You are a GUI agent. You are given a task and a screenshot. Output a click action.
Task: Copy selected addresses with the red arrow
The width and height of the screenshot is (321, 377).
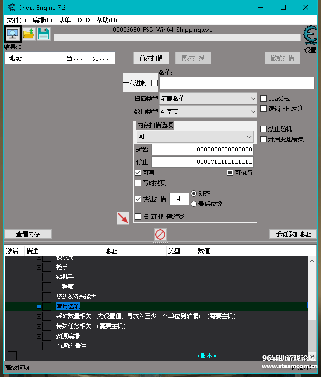coord(123,218)
